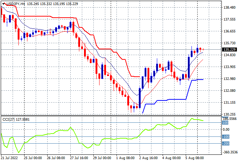Click the 132.080 price axis label
The height and width of the screenshot is (162, 238).
pos(229,91)
